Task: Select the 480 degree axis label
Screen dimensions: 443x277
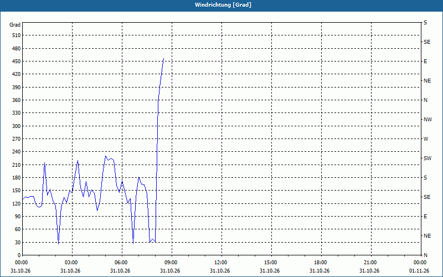Action: click(17, 49)
